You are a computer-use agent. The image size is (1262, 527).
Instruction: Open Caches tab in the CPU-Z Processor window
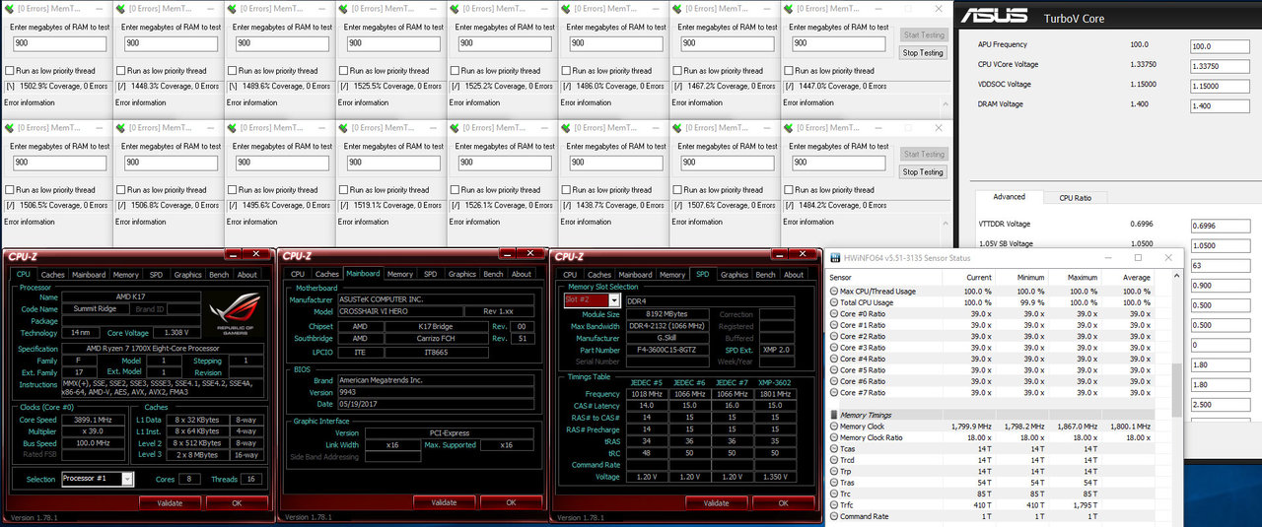pyautogui.click(x=53, y=275)
